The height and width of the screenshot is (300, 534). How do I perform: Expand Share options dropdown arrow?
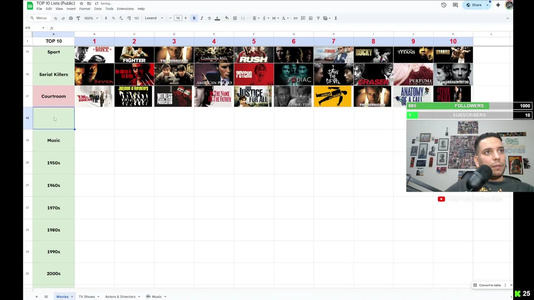pos(487,5)
